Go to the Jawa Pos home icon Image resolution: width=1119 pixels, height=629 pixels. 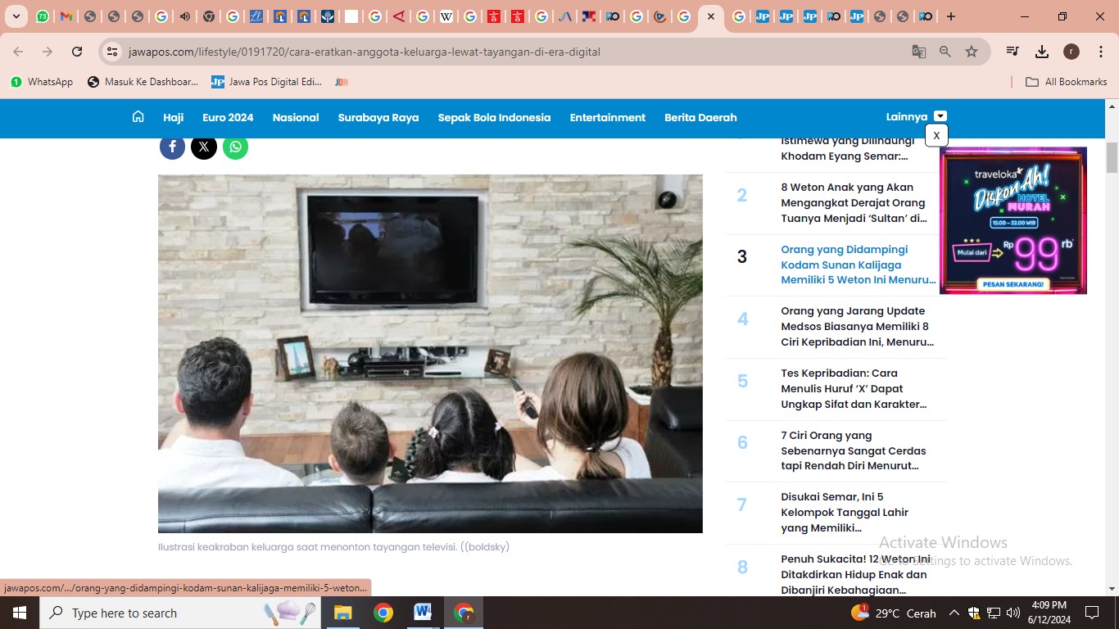tap(138, 116)
